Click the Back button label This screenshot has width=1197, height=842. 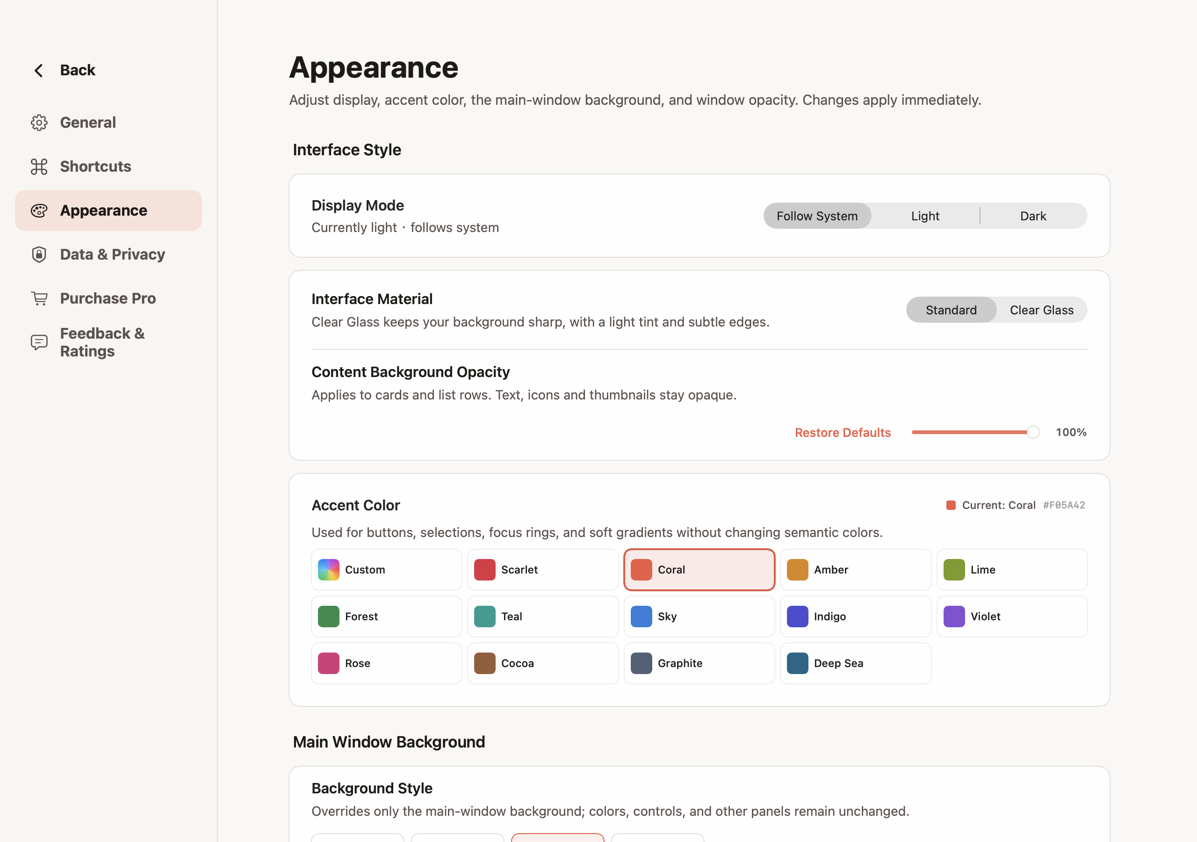(x=78, y=71)
